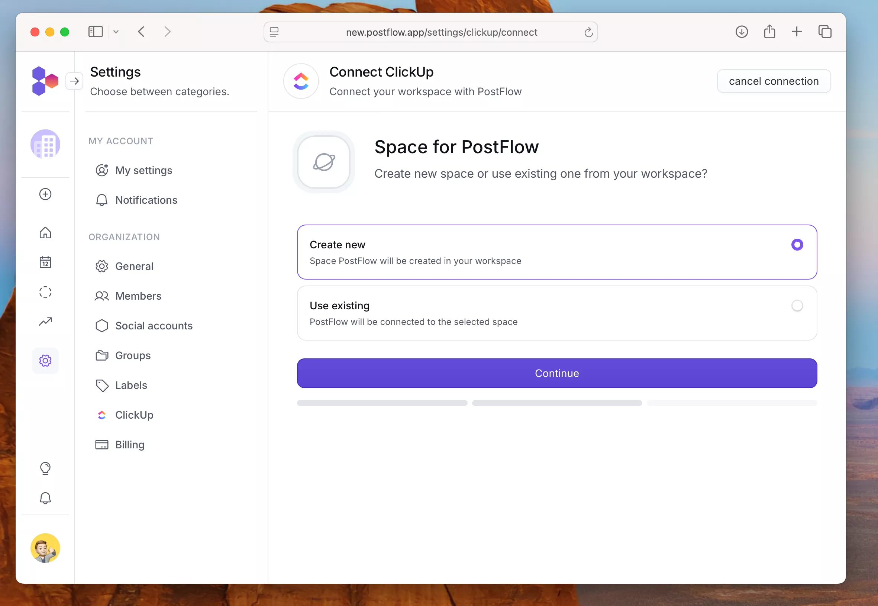Viewport: 878px width, 606px height.
Task: Click the first progress step bar
Action: pos(382,403)
